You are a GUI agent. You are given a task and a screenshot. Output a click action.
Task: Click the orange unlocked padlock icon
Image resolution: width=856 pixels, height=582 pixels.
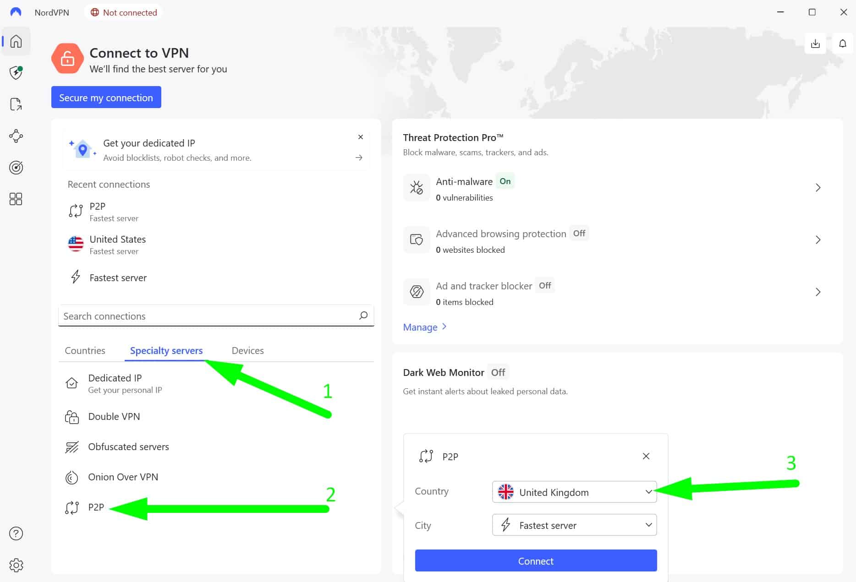(67, 59)
